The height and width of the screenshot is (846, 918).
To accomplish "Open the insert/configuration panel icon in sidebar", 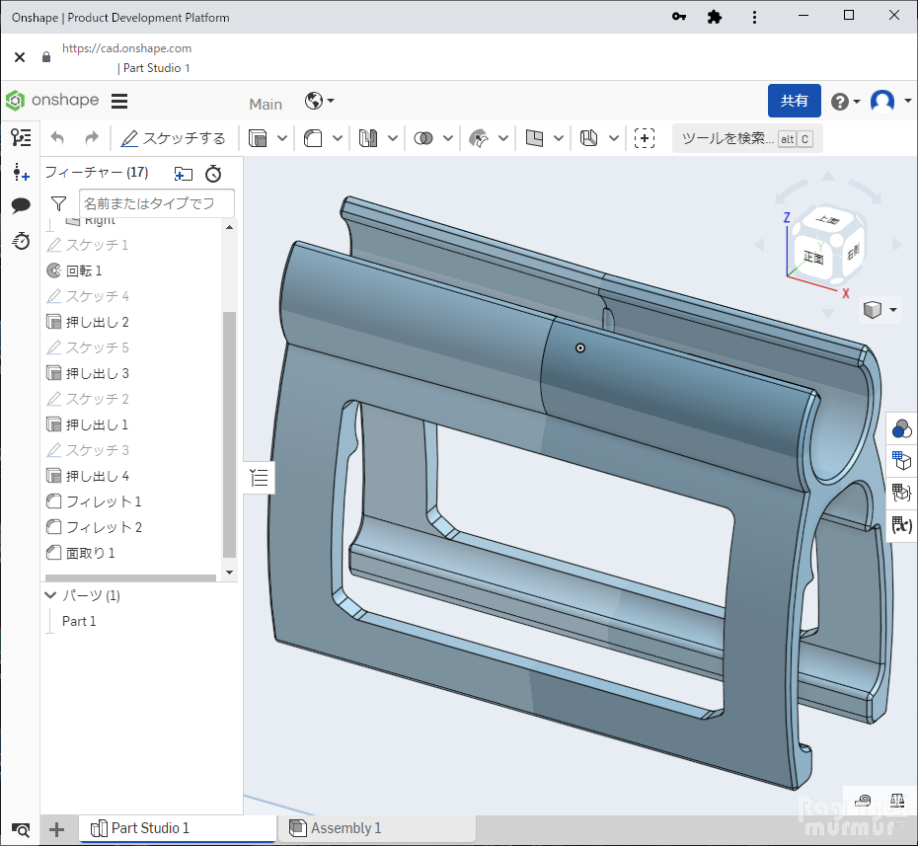I will pos(21,172).
